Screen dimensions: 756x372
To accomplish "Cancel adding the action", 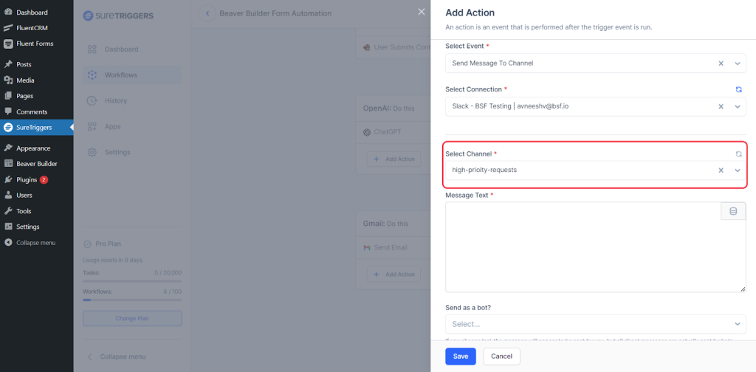I will 501,356.
